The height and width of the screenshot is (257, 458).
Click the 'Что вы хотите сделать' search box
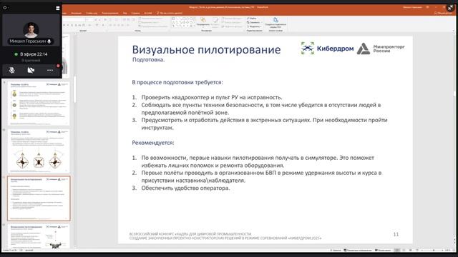(170, 13)
